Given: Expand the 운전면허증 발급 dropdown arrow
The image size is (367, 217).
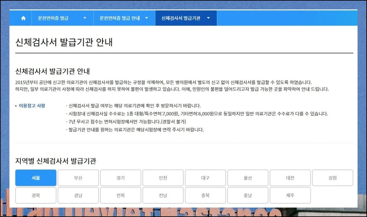Looking at the screenshot, I should point(85,18).
